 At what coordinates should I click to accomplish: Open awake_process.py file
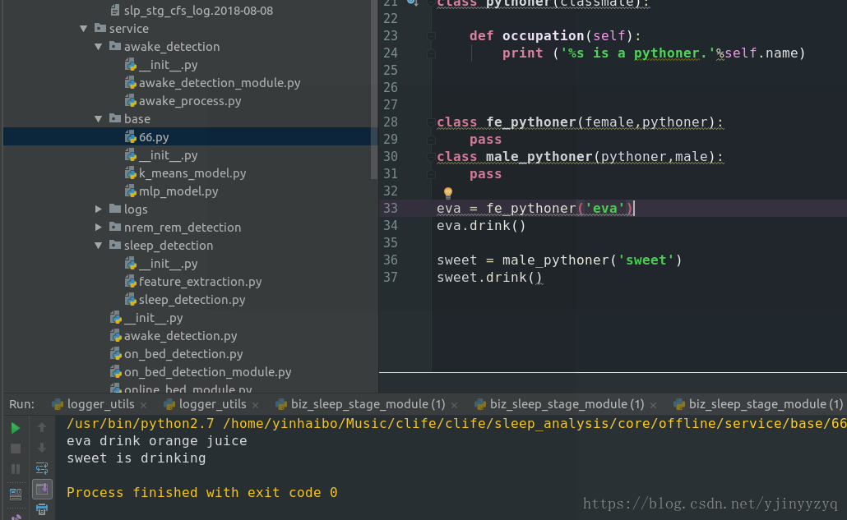click(190, 101)
